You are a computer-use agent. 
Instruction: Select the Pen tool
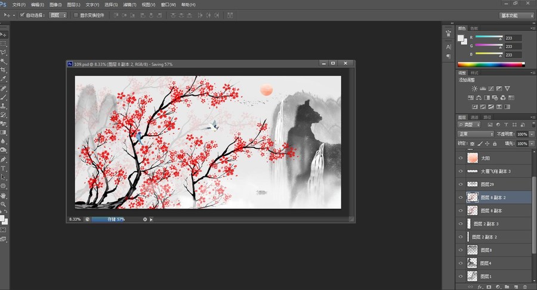point(4,160)
